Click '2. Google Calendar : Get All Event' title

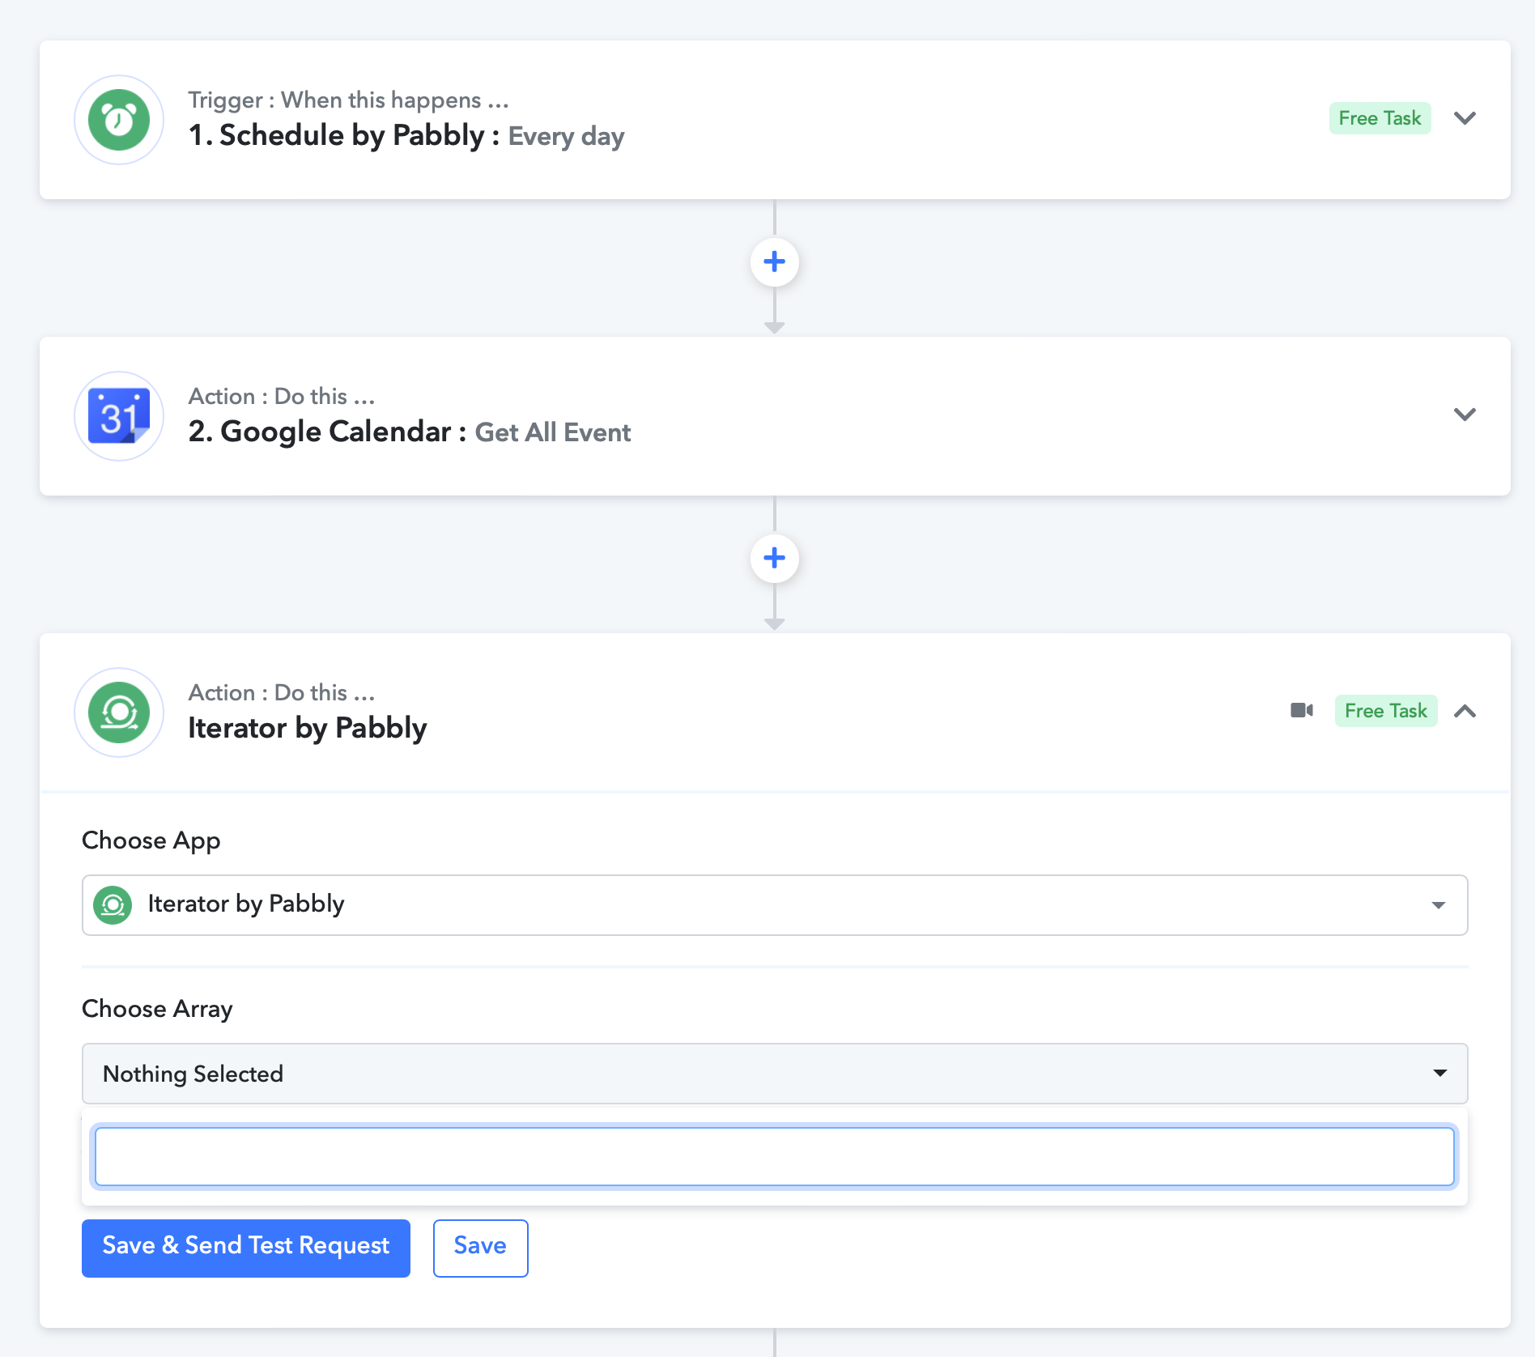coord(410,432)
